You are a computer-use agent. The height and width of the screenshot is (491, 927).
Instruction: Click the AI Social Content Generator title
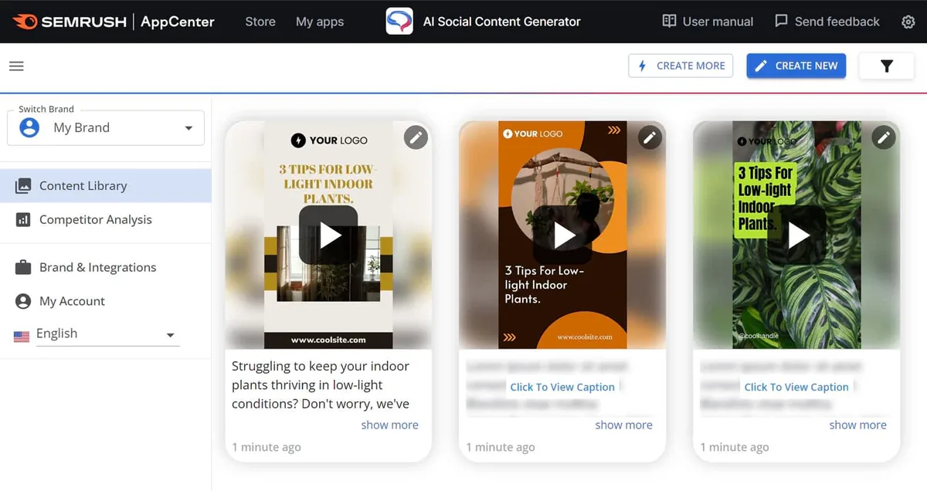point(502,22)
